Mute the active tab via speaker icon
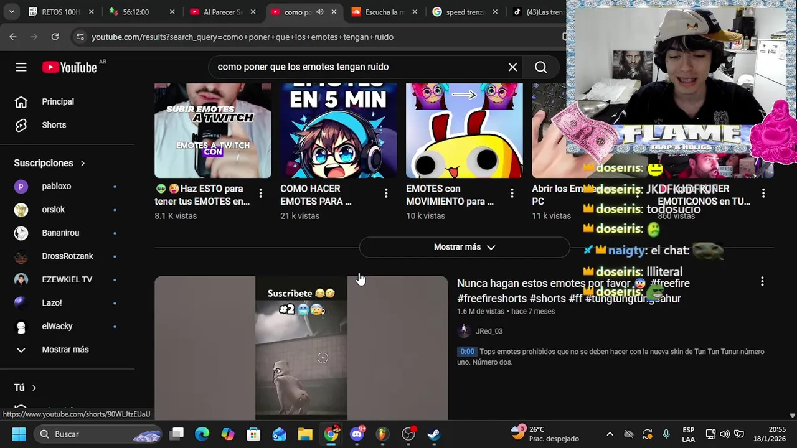The height and width of the screenshot is (448, 797). [319, 12]
